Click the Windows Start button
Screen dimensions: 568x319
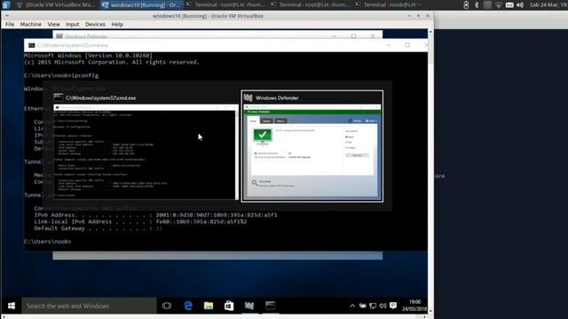click(12, 306)
